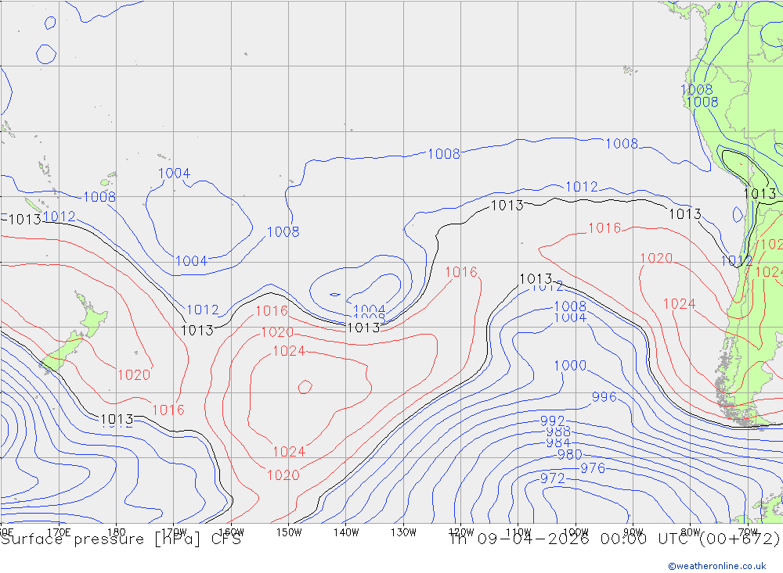The image size is (783, 573).
Task: Click the 'Surface pressure [hPa] CFS' caption
Action: pos(121,539)
